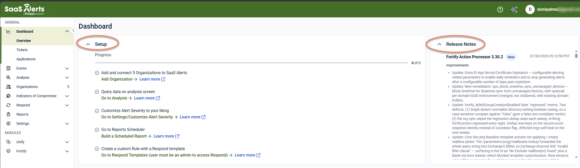Expand the Settings menu chevron
The height and width of the screenshot is (168, 580).
tap(67, 124)
